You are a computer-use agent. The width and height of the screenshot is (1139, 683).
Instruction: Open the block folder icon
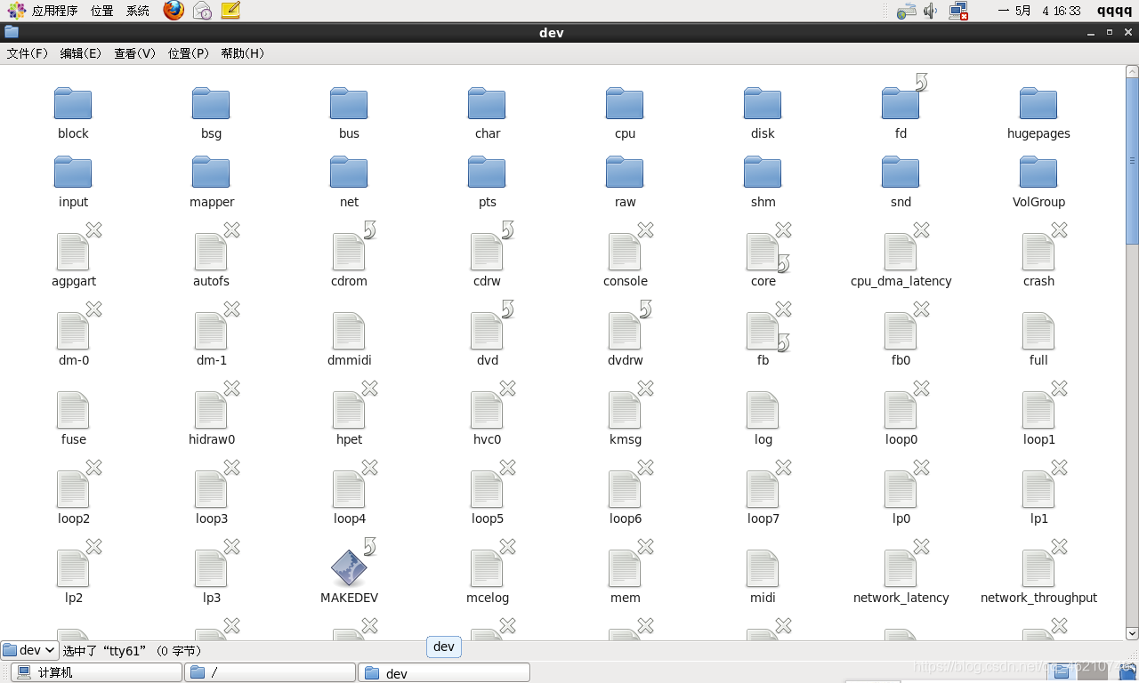[73, 103]
